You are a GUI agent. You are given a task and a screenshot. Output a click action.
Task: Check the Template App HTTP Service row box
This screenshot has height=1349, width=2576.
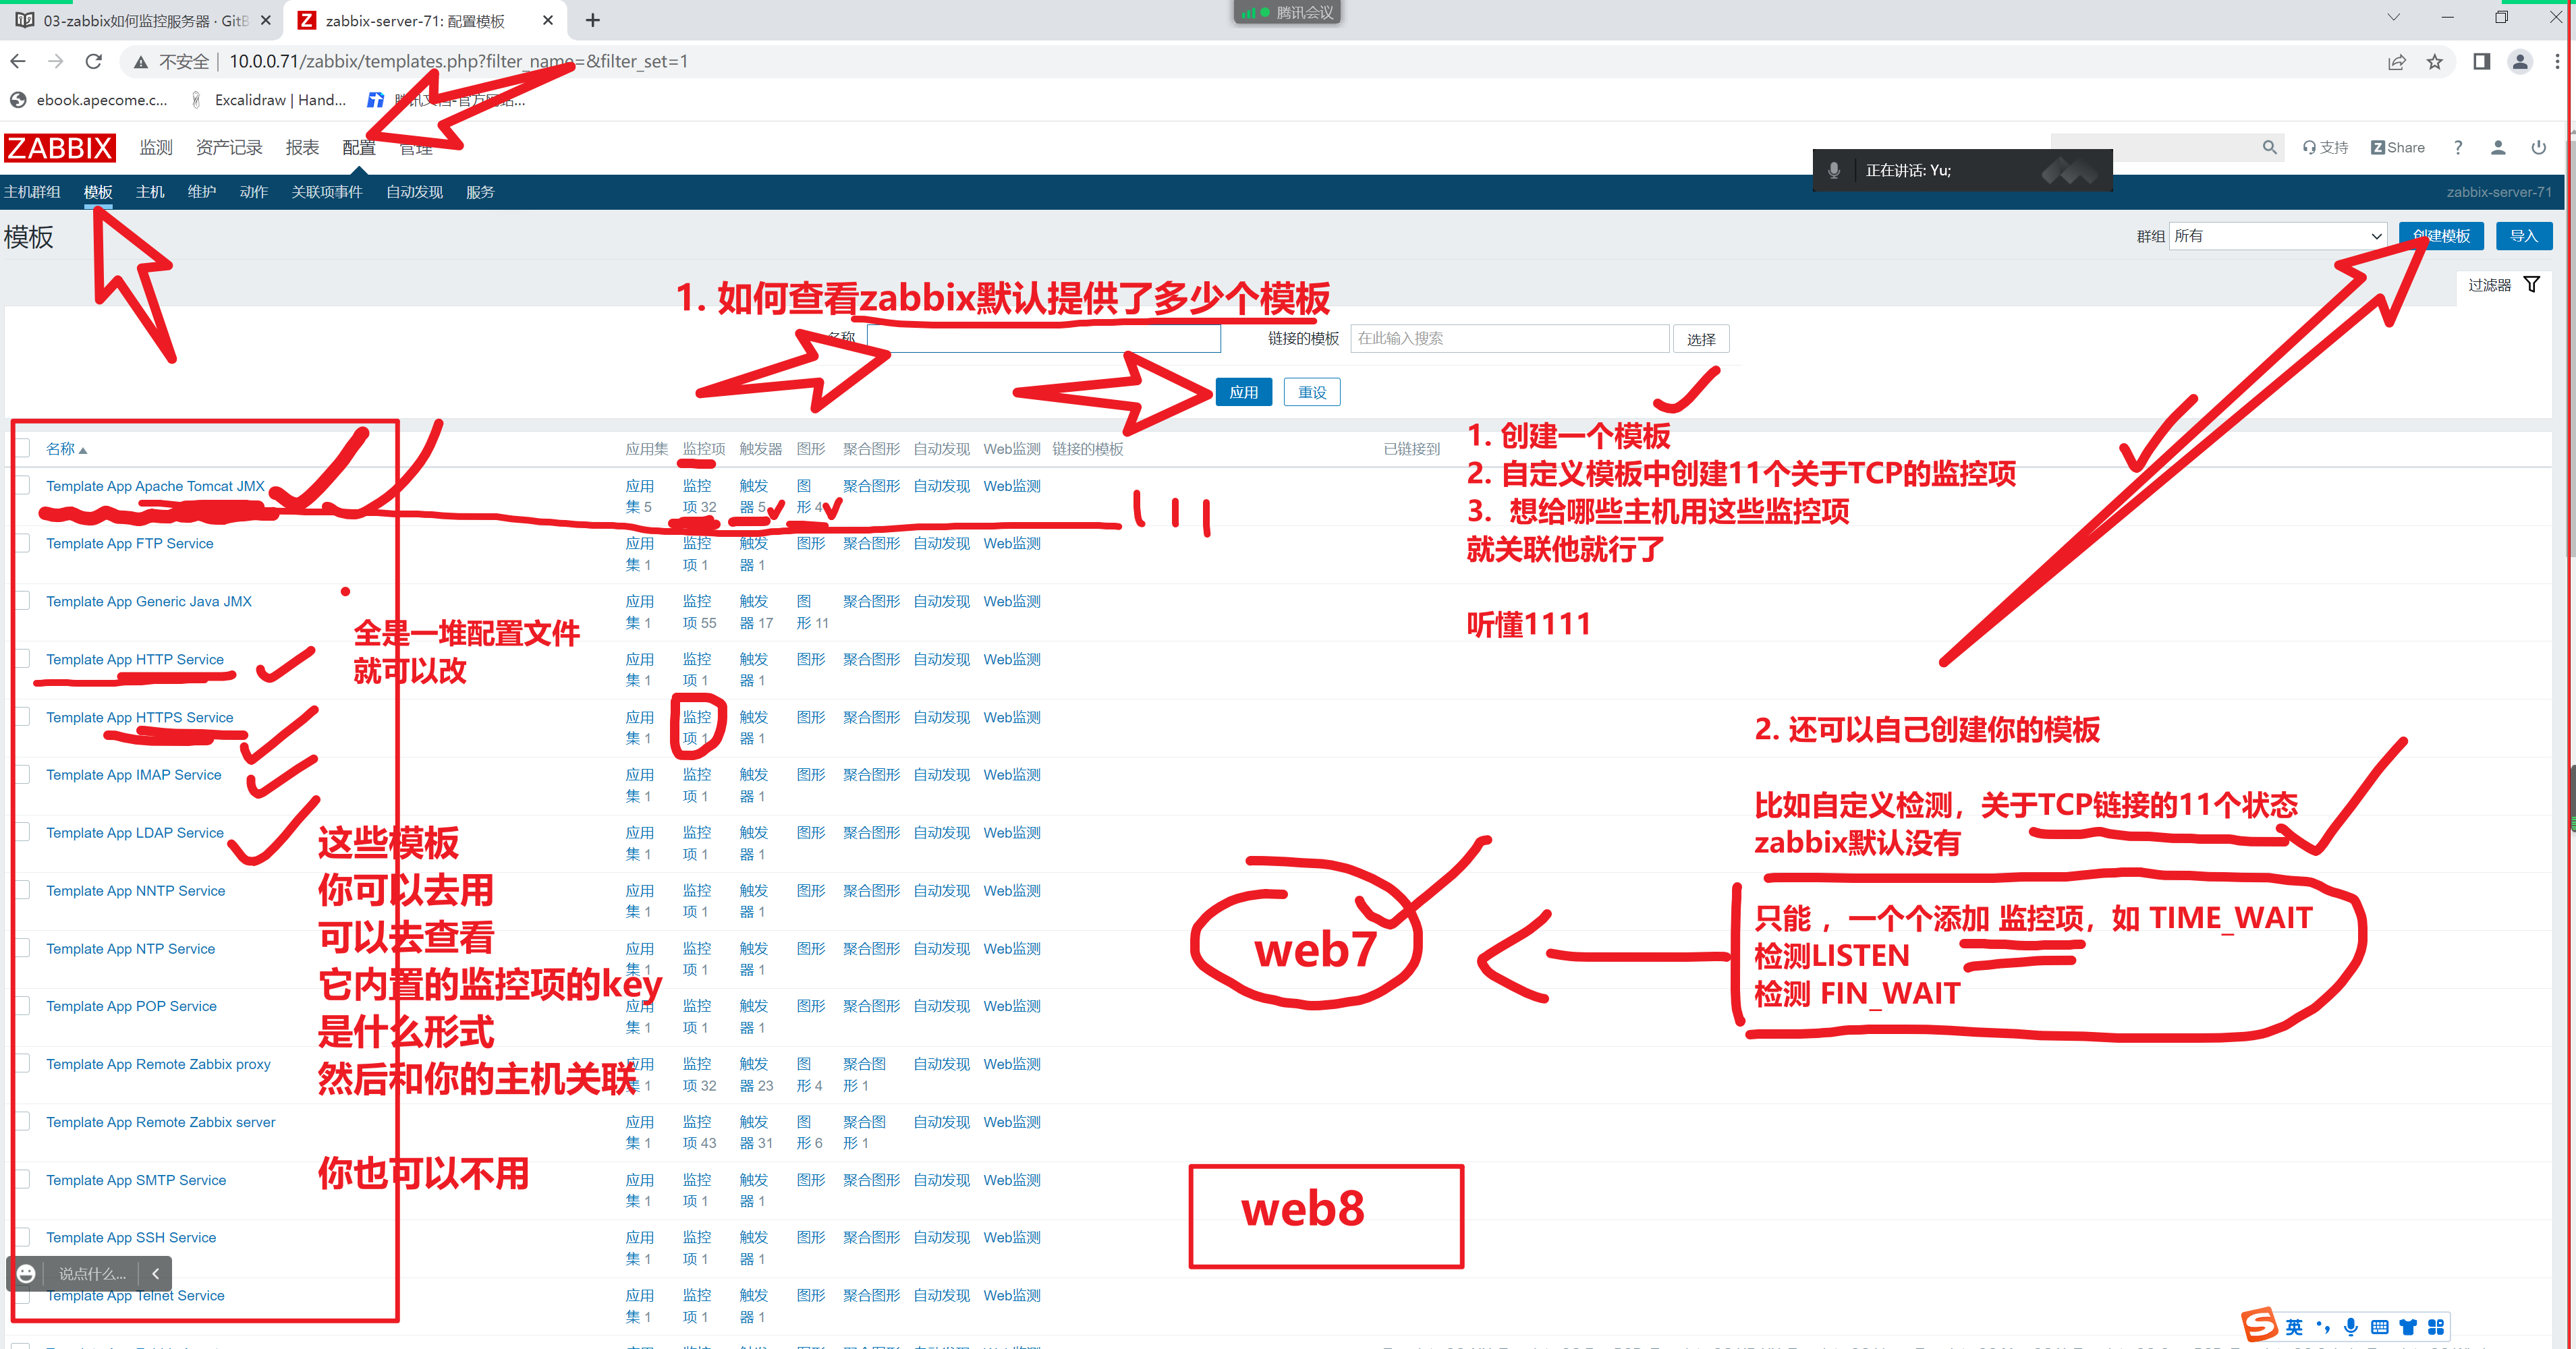coord(22,660)
